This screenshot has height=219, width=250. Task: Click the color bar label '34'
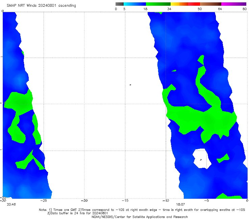(x=169, y=9)
